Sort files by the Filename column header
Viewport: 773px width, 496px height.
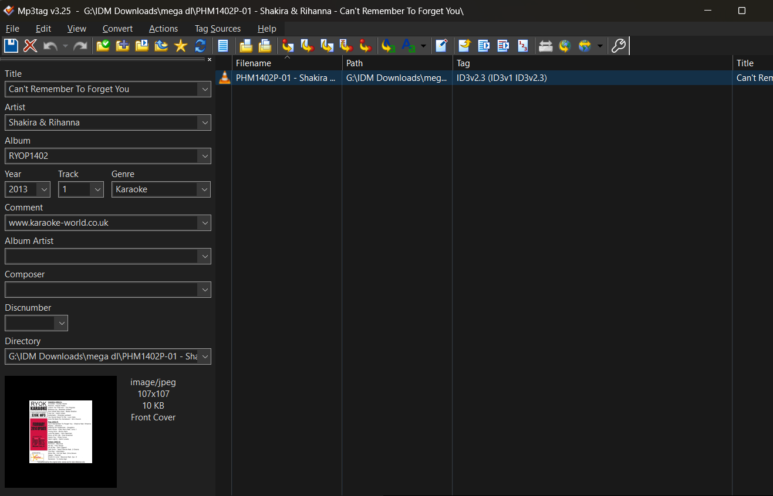coord(254,63)
